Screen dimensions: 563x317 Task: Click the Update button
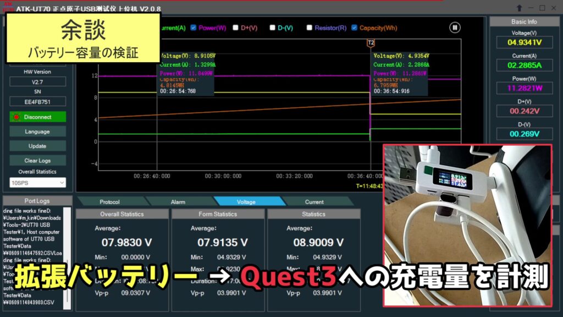[x=37, y=146]
